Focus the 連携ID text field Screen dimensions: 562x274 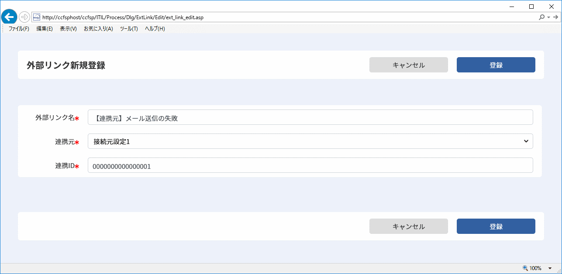(x=310, y=165)
